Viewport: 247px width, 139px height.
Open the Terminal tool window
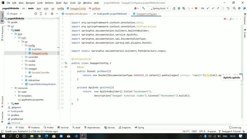click(63, 127)
